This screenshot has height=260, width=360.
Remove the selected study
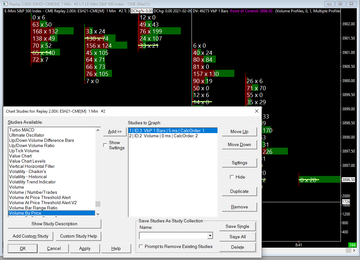(x=239, y=207)
